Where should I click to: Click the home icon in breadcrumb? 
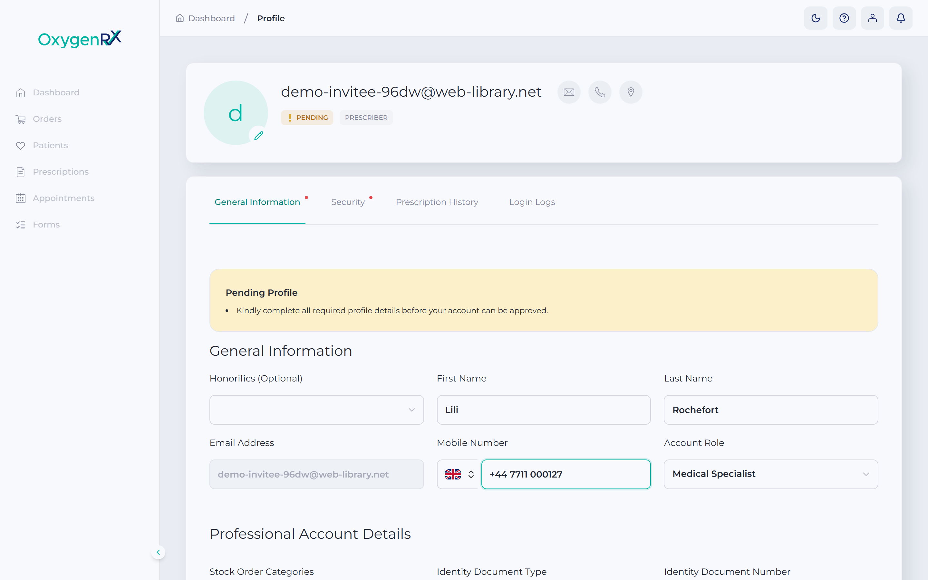[179, 18]
